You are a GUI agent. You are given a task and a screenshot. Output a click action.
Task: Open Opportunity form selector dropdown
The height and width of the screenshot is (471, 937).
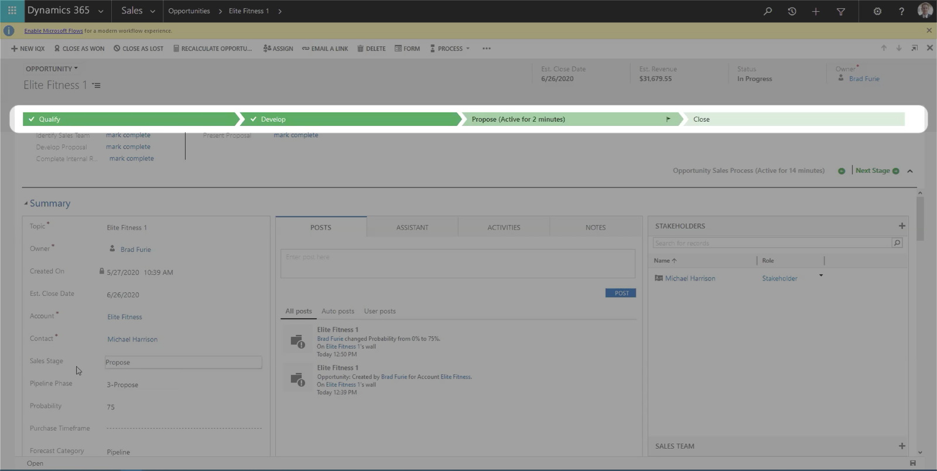click(52, 69)
